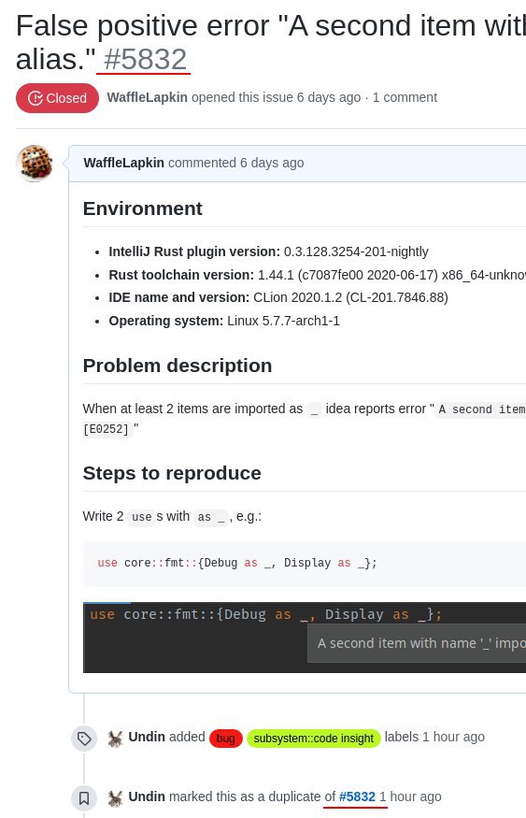Select the red bug label

pos(226,739)
